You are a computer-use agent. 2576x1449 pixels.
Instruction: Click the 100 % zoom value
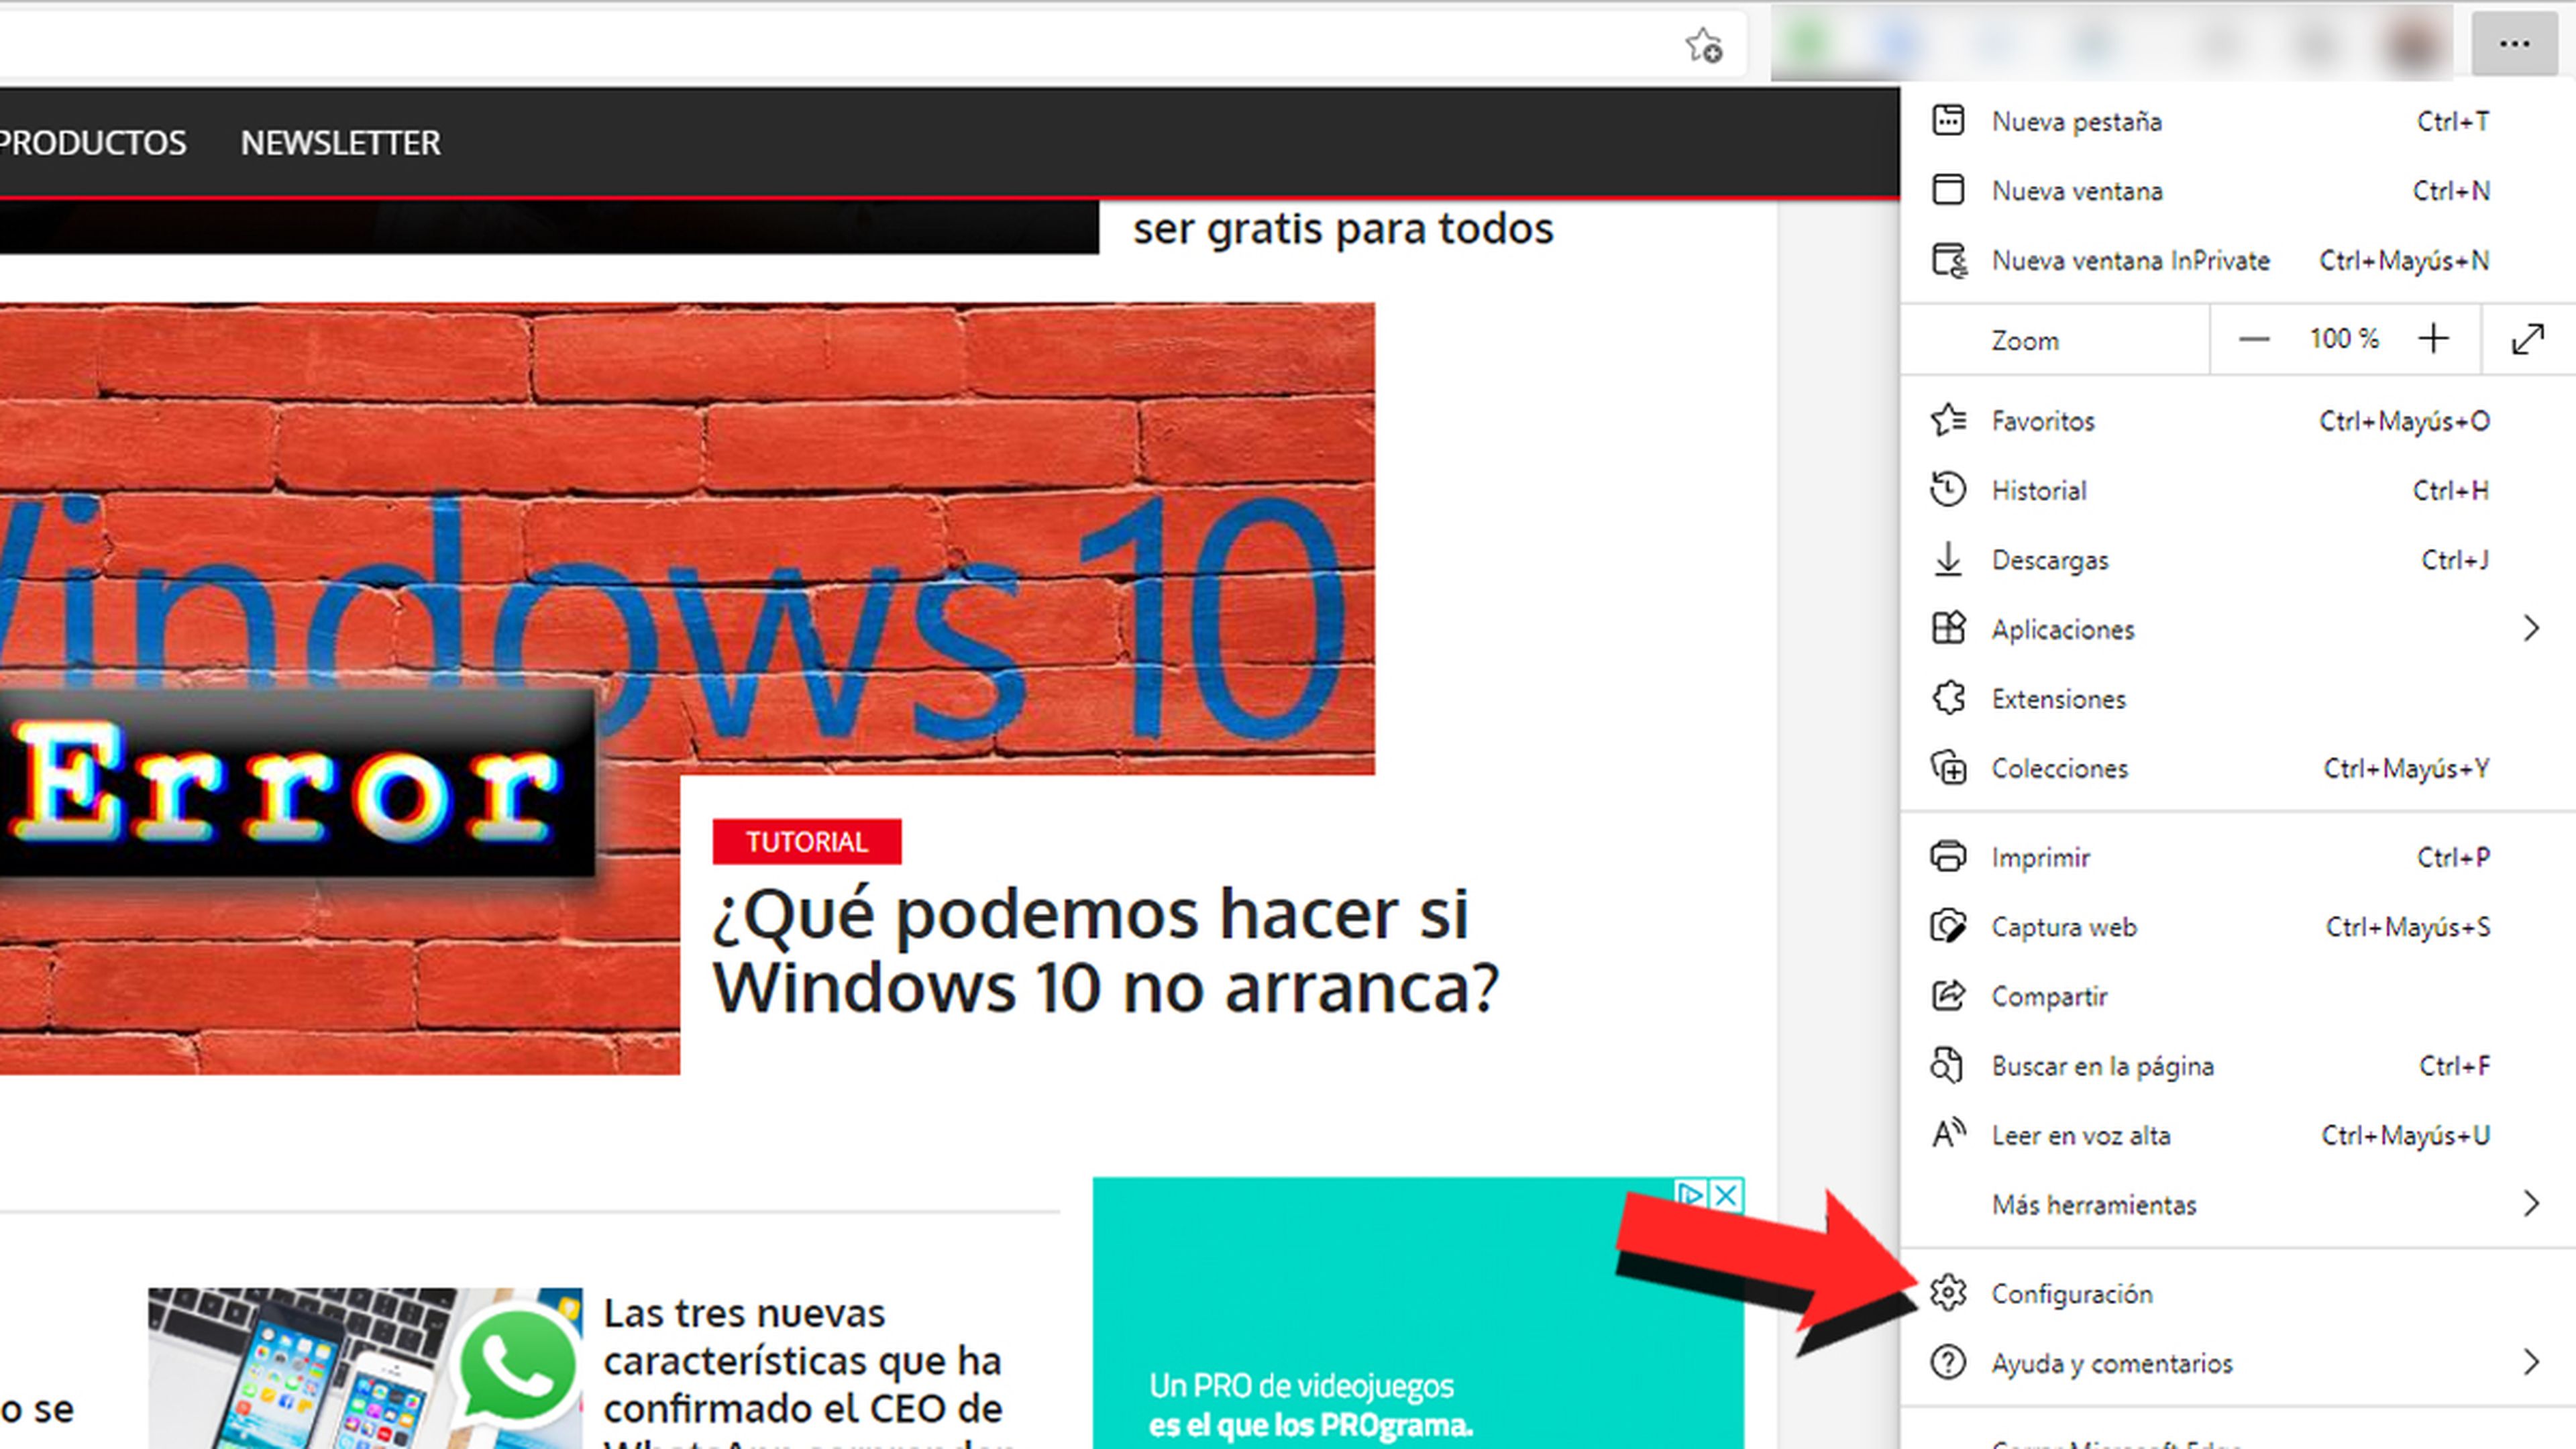point(2344,339)
